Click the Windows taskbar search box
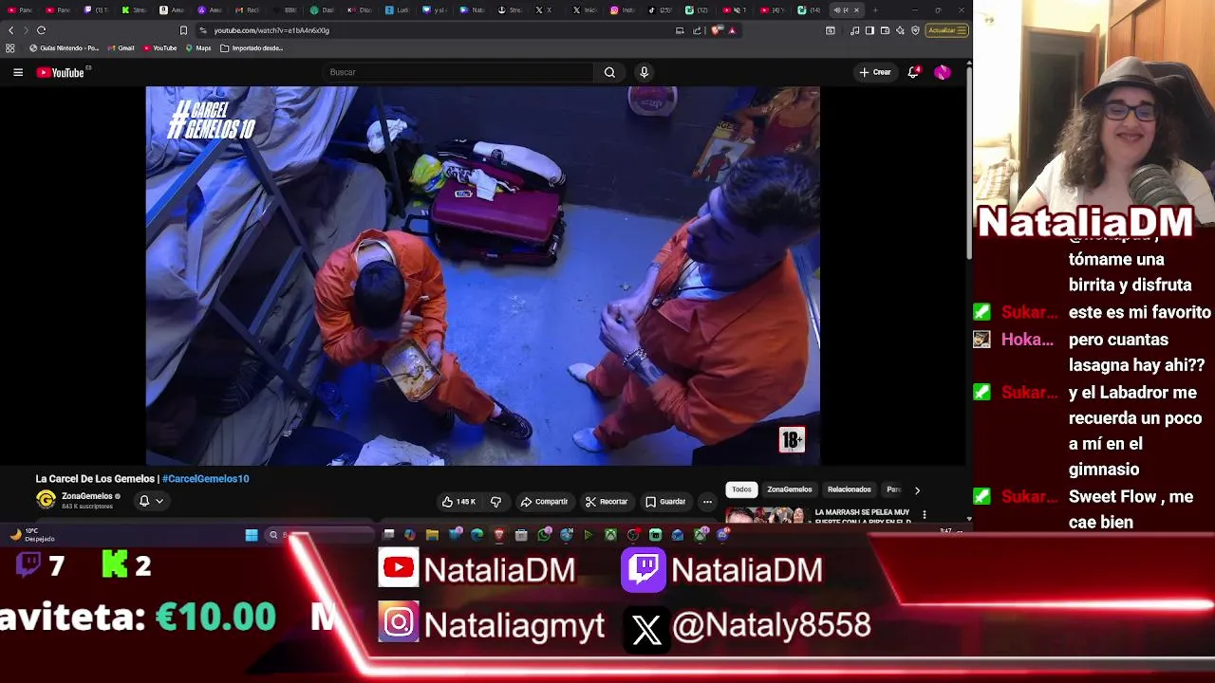This screenshot has width=1215, height=683. click(x=320, y=535)
